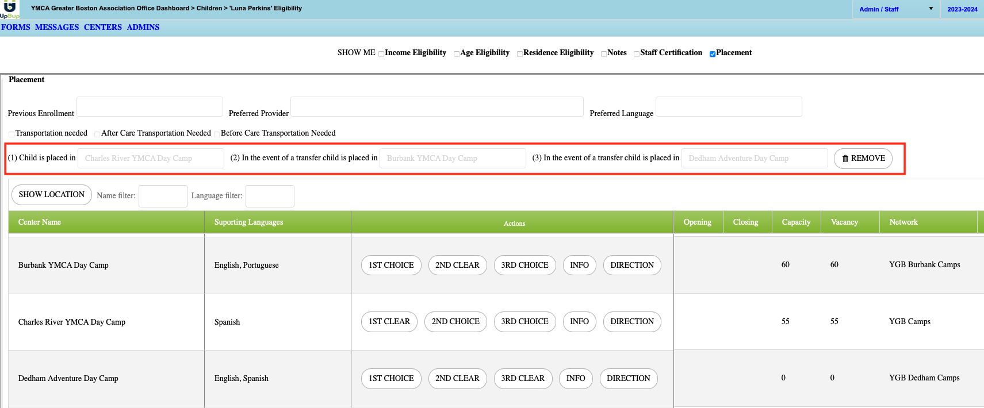This screenshot has width=984, height=408.
Task: Click the UpBup logo icon
Action: 10,9
